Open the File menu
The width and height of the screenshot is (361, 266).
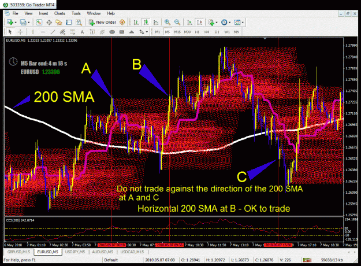15,13
